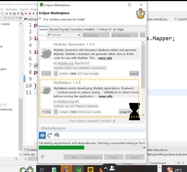Click Run Last Tool toolbar icon
This screenshot has height=172, width=187.
coord(22,14)
